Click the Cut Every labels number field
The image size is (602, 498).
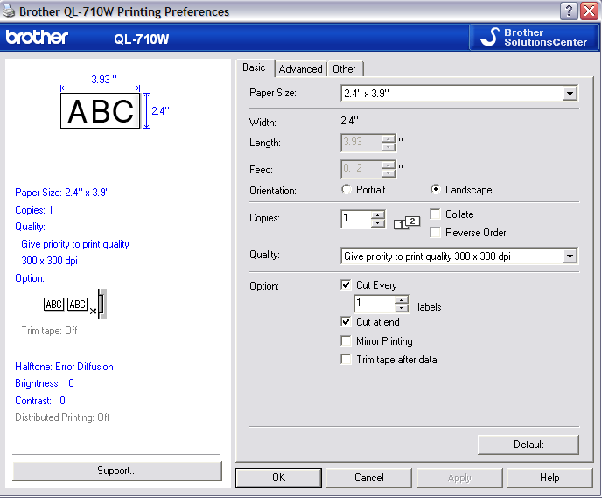click(x=375, y=304)
